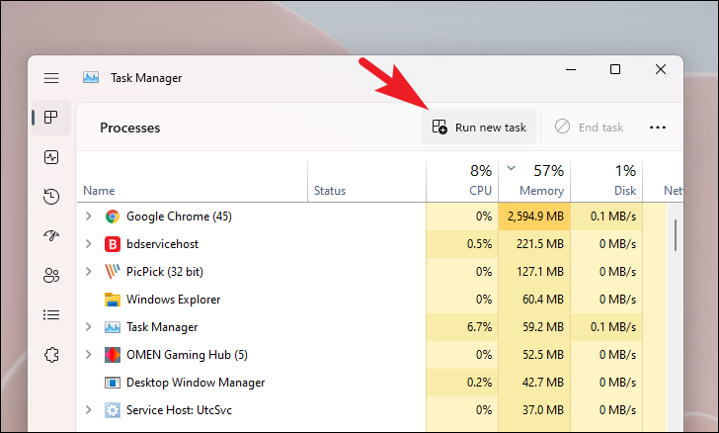Viewport: 719px width, 433px height.
Task: Open the App history sidebar icon
Action: [51, 197]
